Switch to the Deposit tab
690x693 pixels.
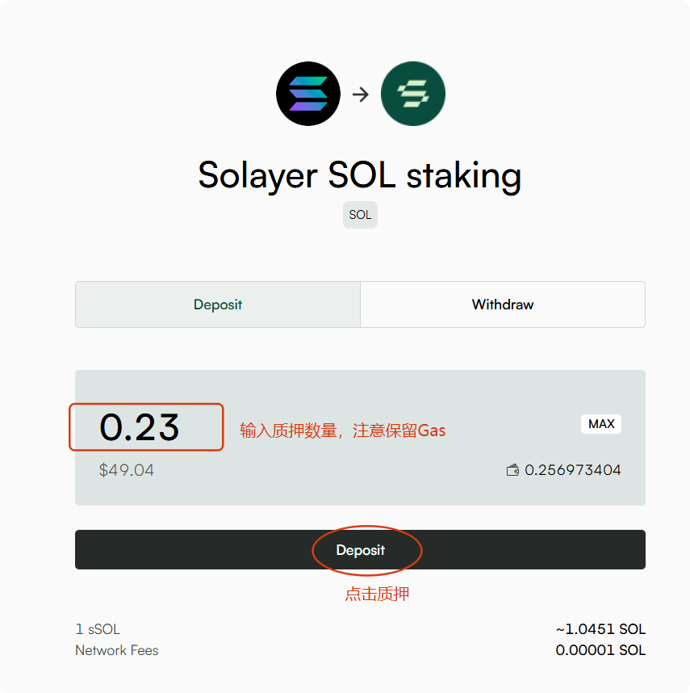(218, 304)
